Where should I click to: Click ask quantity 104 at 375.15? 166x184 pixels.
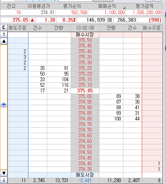point(59,79)
